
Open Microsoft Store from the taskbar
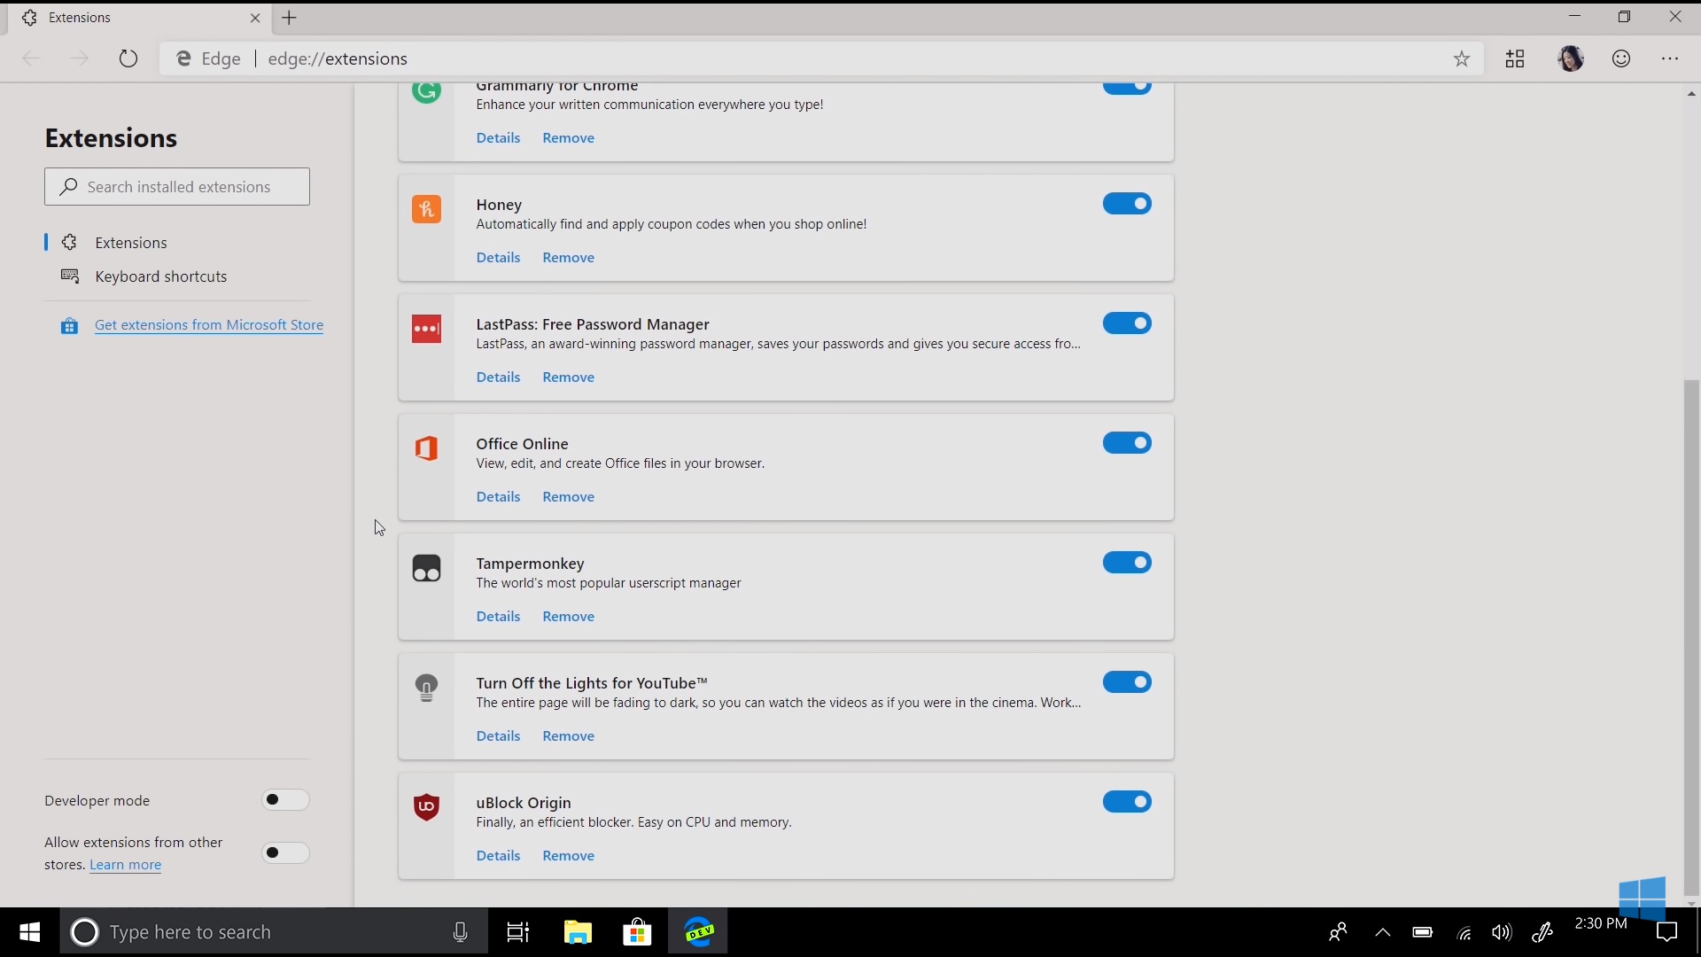(637, 932)
